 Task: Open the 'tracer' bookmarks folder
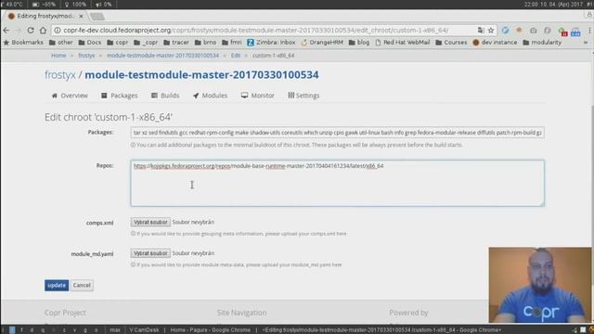(176, 43)
